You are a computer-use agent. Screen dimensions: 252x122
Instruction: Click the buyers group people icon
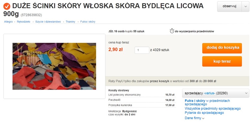(111, 31)
